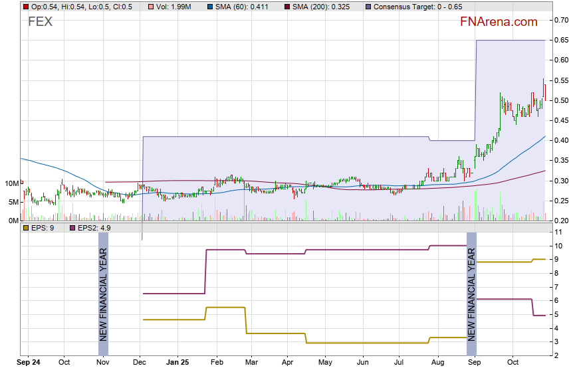The height and width of the screenshot is (376, 571).
Task: Click the NEW FINANCIAL YEAR marker near Nov
Action: point(103,294)
